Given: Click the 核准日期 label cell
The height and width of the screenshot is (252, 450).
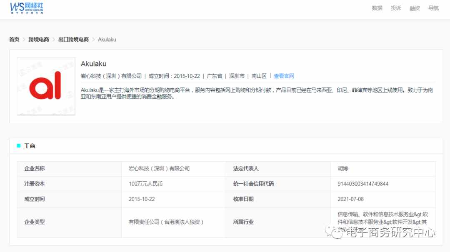Looking at the screenshot, I should click(278, 199).
